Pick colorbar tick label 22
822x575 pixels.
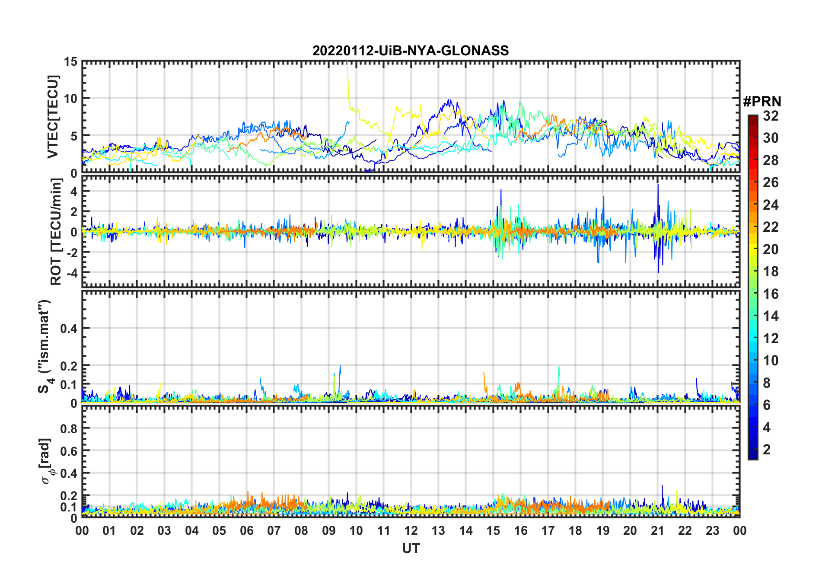(771, 227)
